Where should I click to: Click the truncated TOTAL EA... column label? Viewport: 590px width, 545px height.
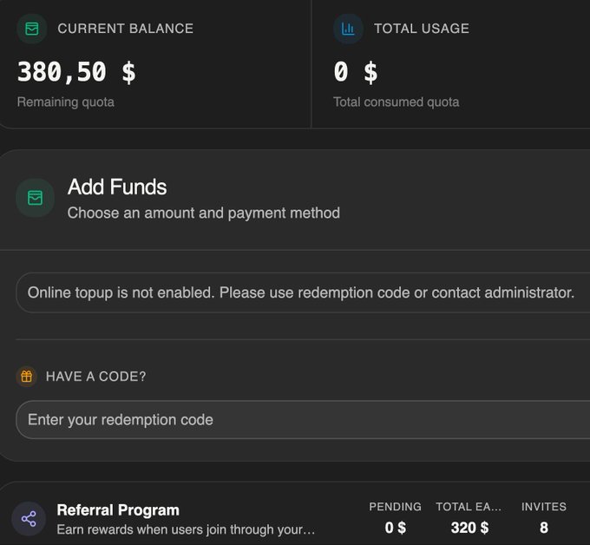[469, 507]
